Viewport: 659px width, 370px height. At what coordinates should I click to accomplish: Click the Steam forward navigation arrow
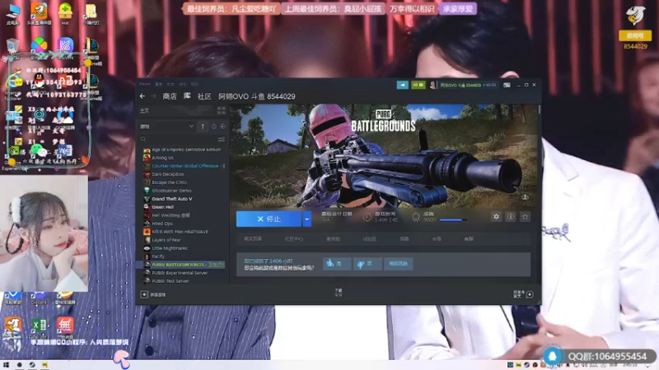[154, 96]
